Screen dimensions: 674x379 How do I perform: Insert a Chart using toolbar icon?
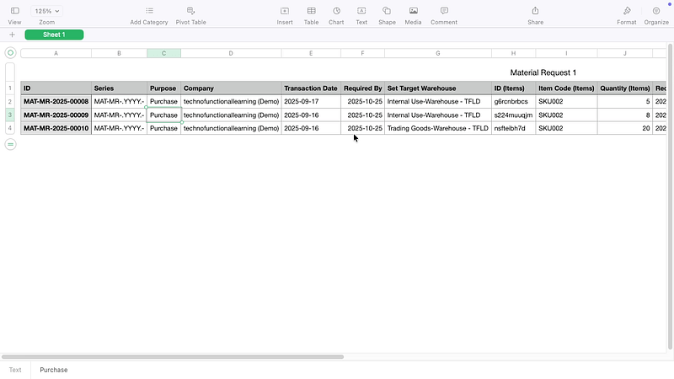(336, 11)
